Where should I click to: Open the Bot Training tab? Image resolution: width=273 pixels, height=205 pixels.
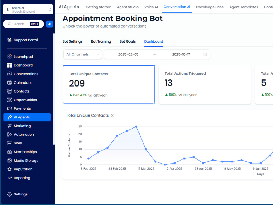click(x=101, y=41)
